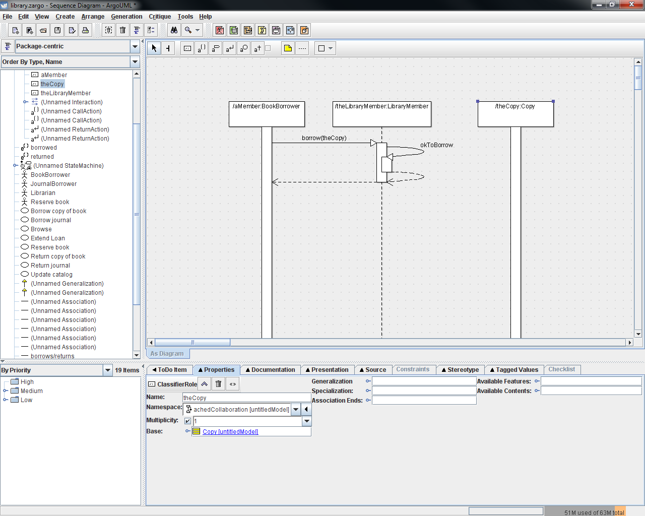Click the New Use Case Diagram icon
The height and width of the screenshot is (516, 645).
[220, 30]
